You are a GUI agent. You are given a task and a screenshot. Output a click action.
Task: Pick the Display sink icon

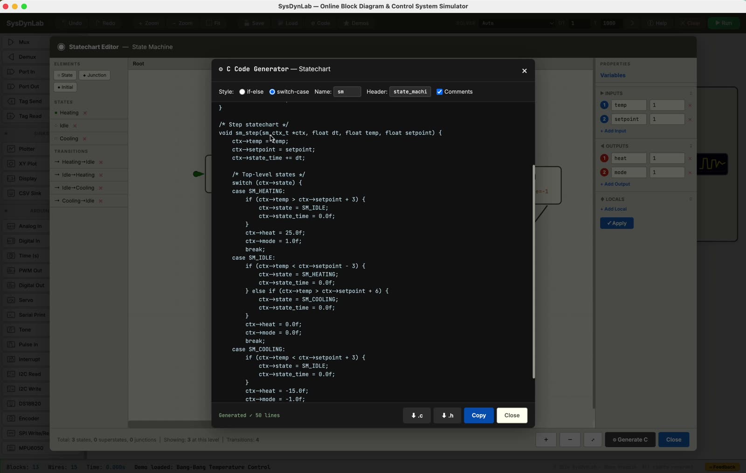point(11,179)
